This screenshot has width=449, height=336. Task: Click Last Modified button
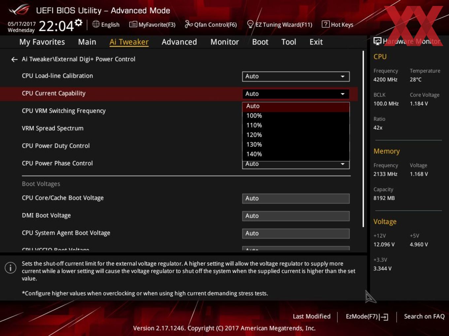(312, 316)
